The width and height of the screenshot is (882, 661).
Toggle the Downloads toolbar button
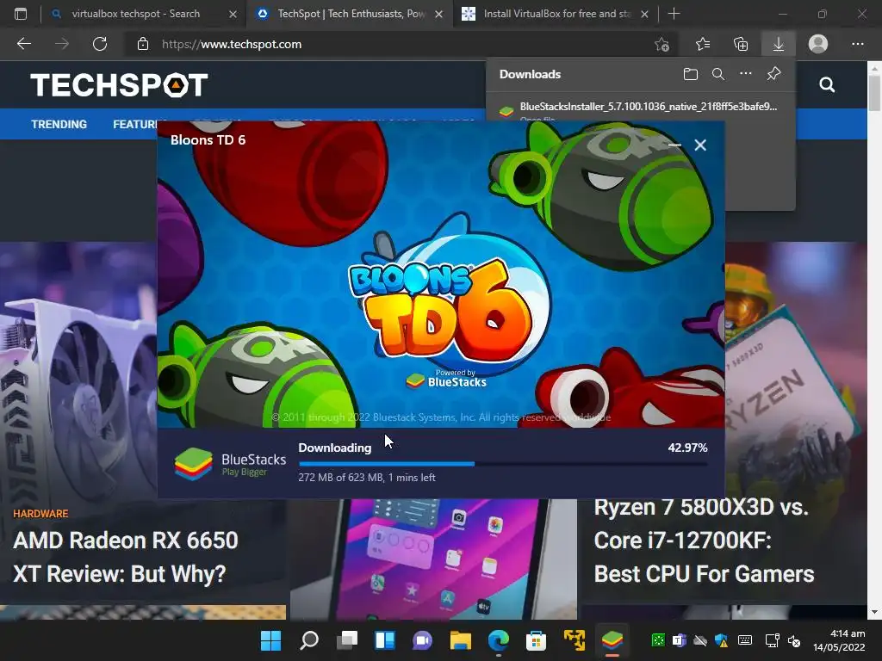pyautogui.click(x=779, y=44)
